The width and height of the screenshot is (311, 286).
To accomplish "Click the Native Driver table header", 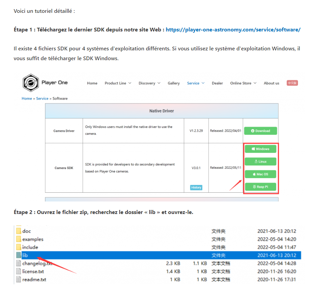I will (x=162, y=111).
